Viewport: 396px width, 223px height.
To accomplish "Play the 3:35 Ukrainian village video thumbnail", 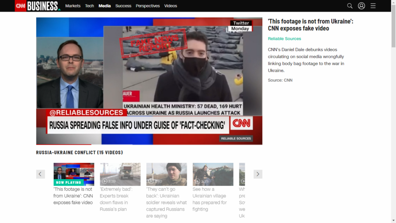I will (213, 174).
